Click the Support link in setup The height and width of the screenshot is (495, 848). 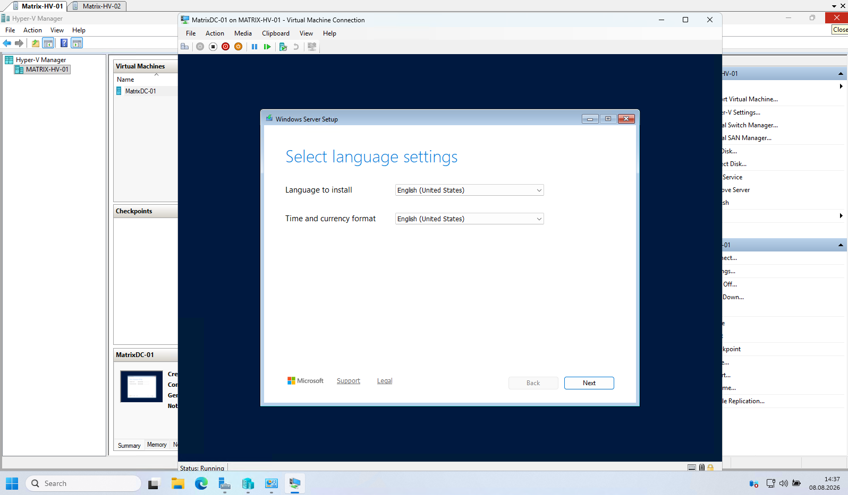pyautogui.click(x=349, y=381)
